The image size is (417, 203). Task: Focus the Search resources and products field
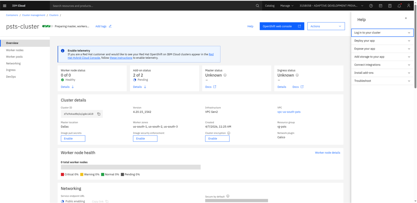pyautogui.click(x=153, y=6)
